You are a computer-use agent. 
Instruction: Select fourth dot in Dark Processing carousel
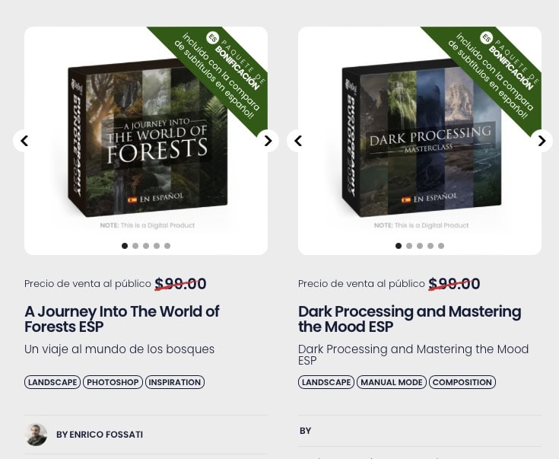430,246
